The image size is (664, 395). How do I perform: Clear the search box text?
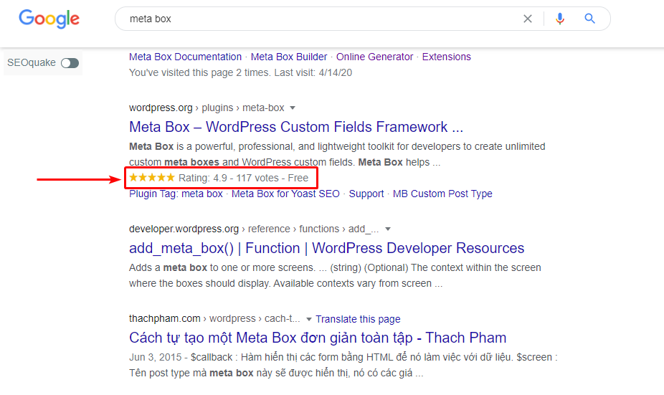click(x=528, y=19)
